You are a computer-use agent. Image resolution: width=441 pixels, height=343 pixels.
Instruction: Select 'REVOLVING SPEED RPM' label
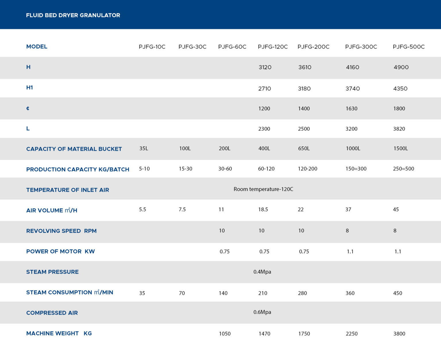point(61,231)
